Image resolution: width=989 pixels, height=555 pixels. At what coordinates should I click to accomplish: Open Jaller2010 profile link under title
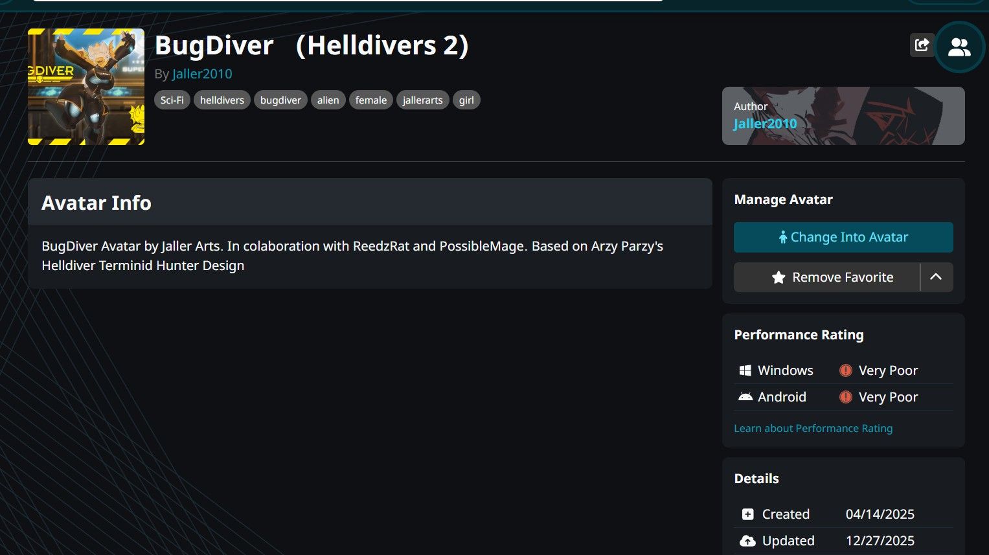202,74
